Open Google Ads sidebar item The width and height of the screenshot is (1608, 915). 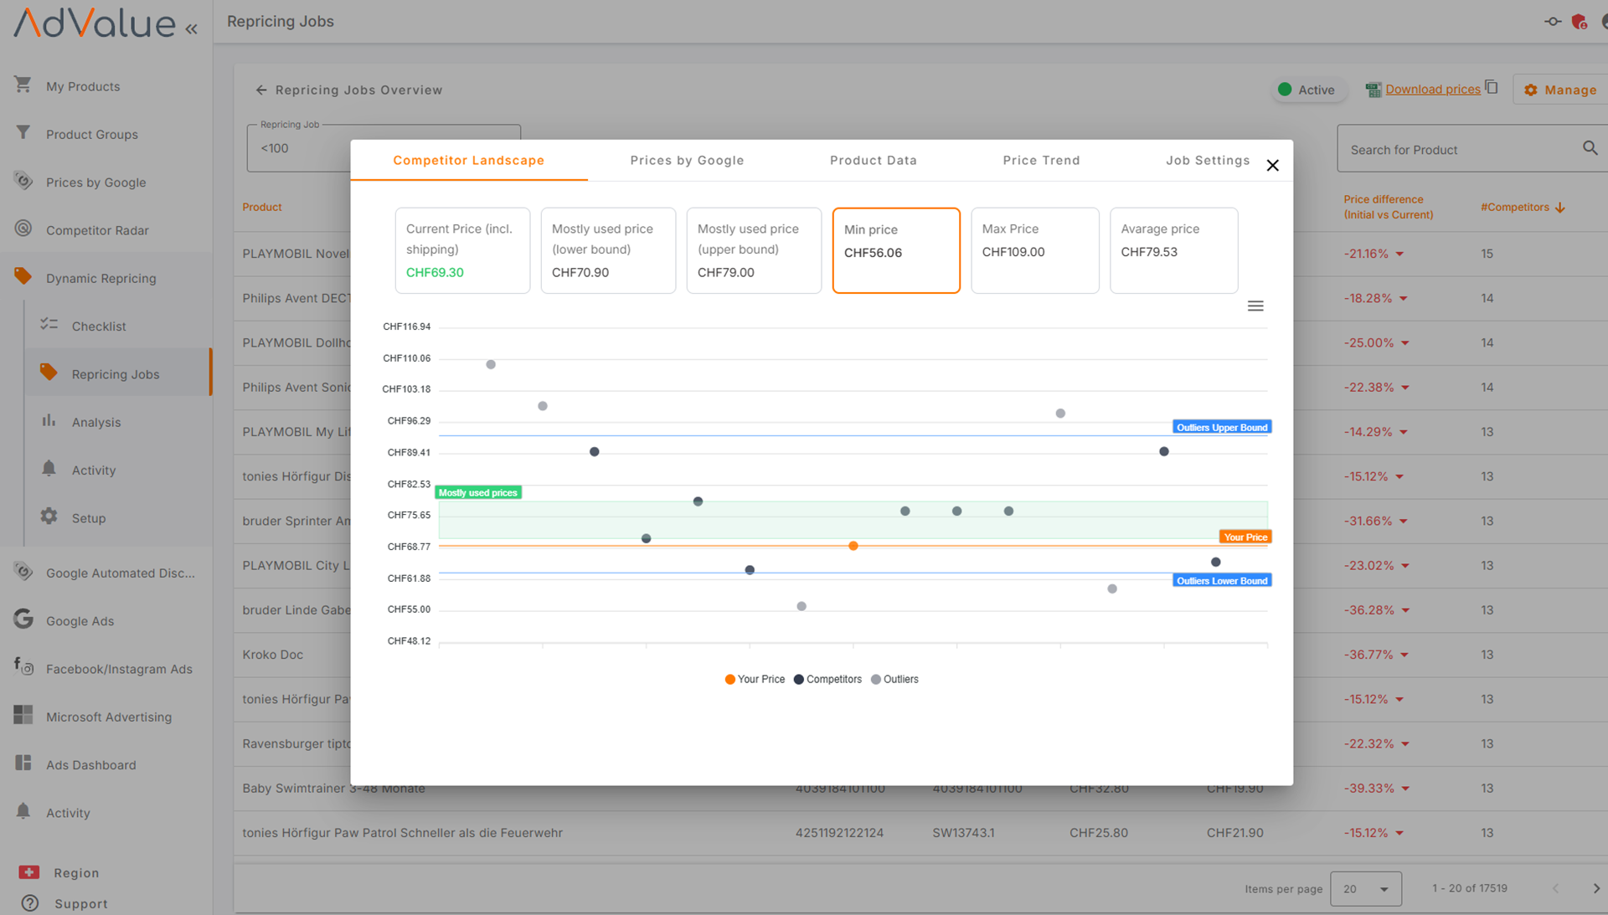(x=80, y=621)
